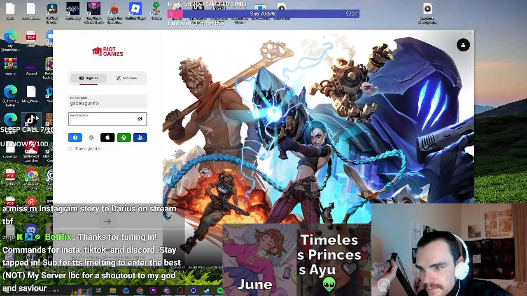This screenshot has height=296, width=527.
Task: Sign in with Google icon
Action: [91, 138]
